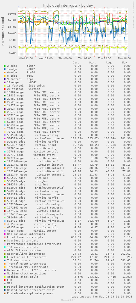The image size is (136, 303).
Task: Click the orange swatch for virtio10-output.0
Action: 5,168
